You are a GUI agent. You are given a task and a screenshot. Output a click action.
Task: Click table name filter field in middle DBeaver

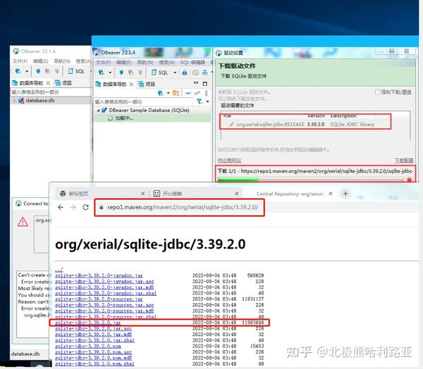click(x=144, y=102)
